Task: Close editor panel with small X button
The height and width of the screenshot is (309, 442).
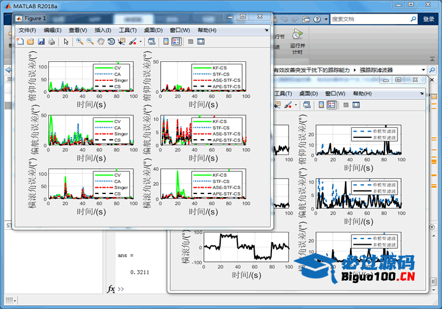Action: (x=432, y=80)
